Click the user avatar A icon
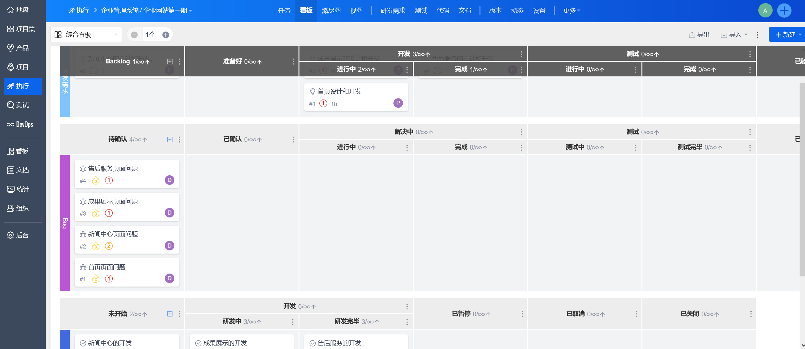 tap(765, 11)
